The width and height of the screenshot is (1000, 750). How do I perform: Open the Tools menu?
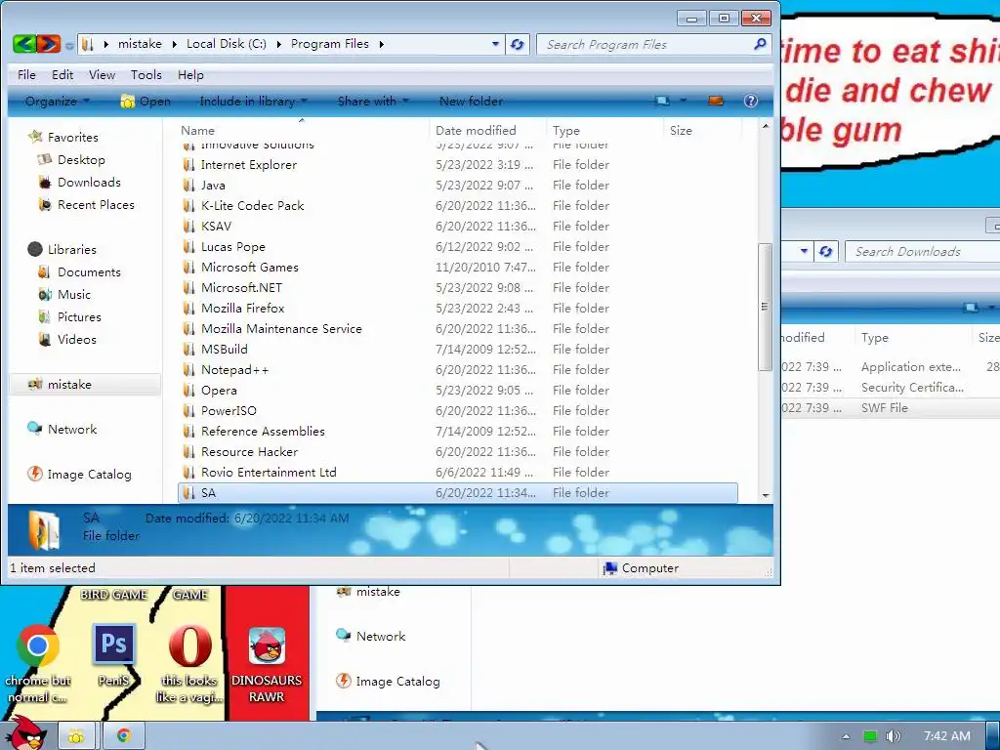(x=146, y=74)
